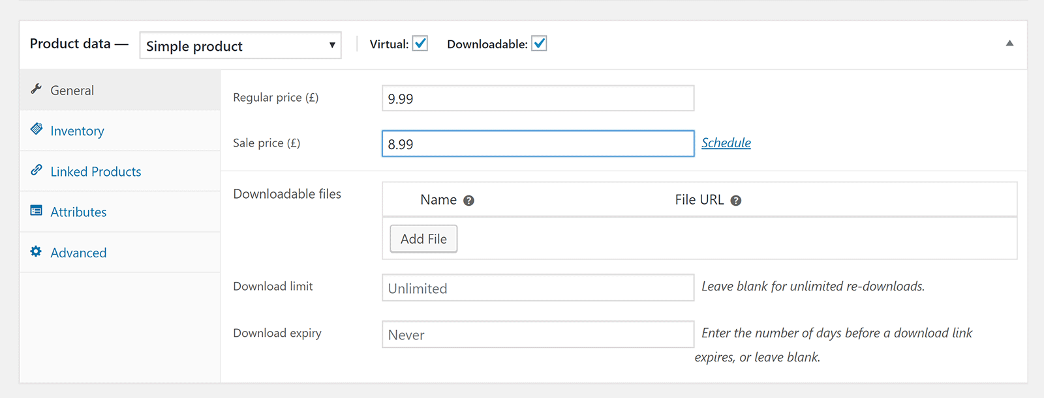
Task: Click the Downloadable files label
Action: coord(287,194)
